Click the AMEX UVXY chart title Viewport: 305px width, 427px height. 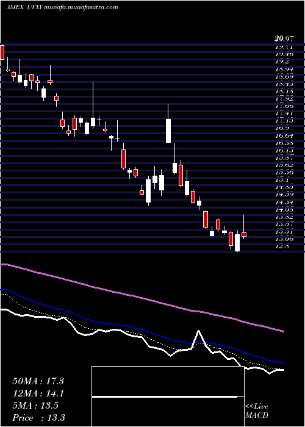tap(62, 7)
